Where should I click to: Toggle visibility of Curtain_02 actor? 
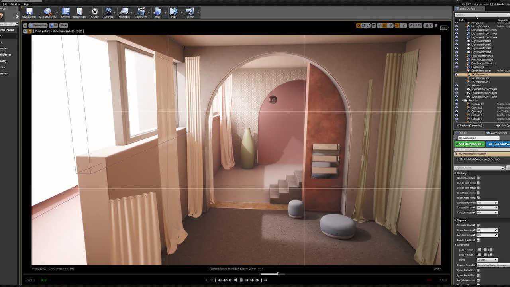pos(457,104)
